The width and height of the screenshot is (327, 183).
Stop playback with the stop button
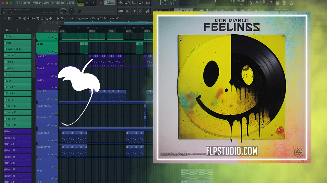point(94,3)
